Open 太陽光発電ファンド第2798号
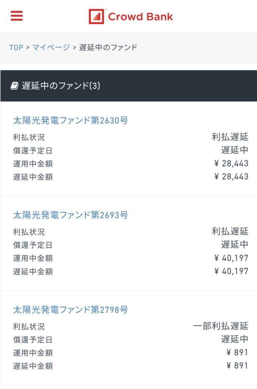 [71, 310]
